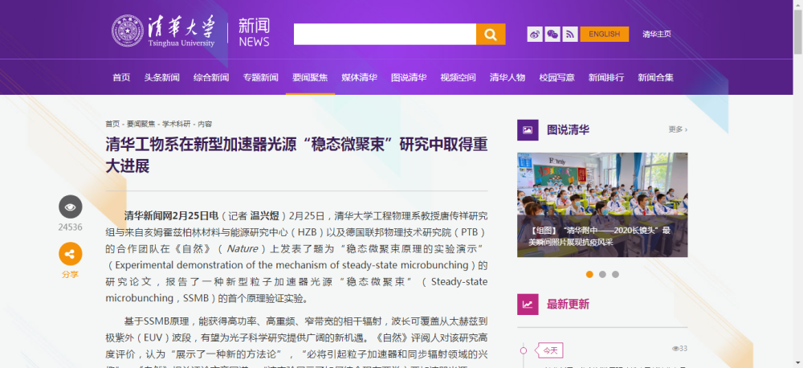Click the 今天 date tag
803x368 pixels.
549,351
